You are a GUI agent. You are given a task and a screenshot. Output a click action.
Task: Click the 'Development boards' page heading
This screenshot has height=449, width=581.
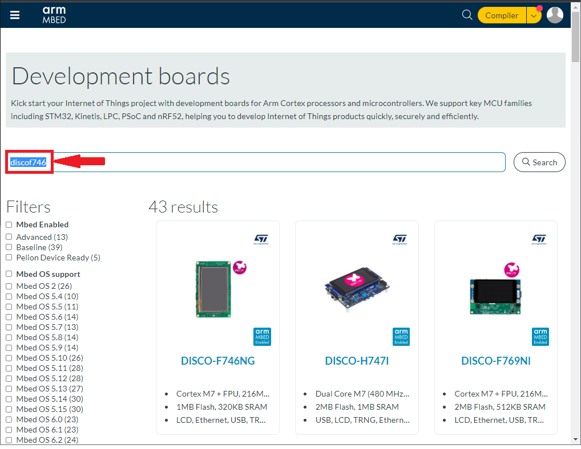coord(121,76)
